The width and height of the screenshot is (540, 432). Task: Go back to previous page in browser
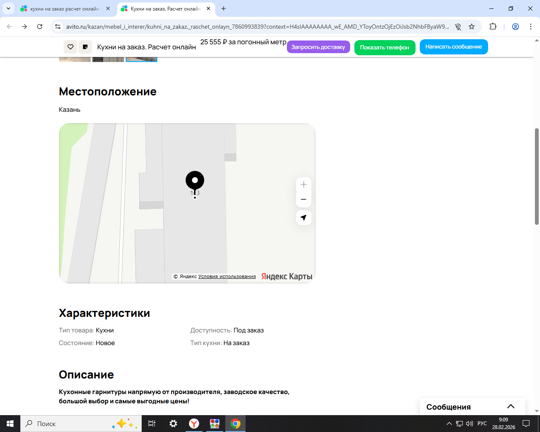(x=9, y=27)
